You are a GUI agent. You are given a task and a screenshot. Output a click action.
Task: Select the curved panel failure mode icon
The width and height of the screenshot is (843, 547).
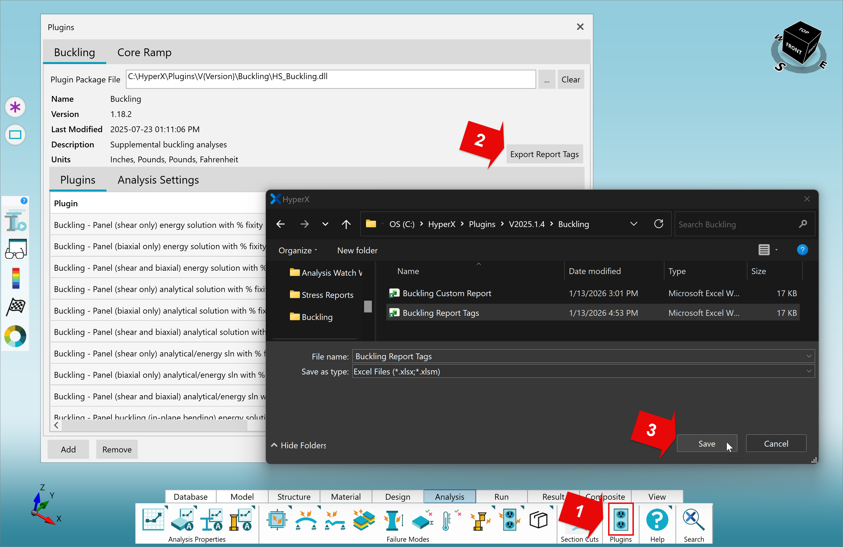coord(306,520)
